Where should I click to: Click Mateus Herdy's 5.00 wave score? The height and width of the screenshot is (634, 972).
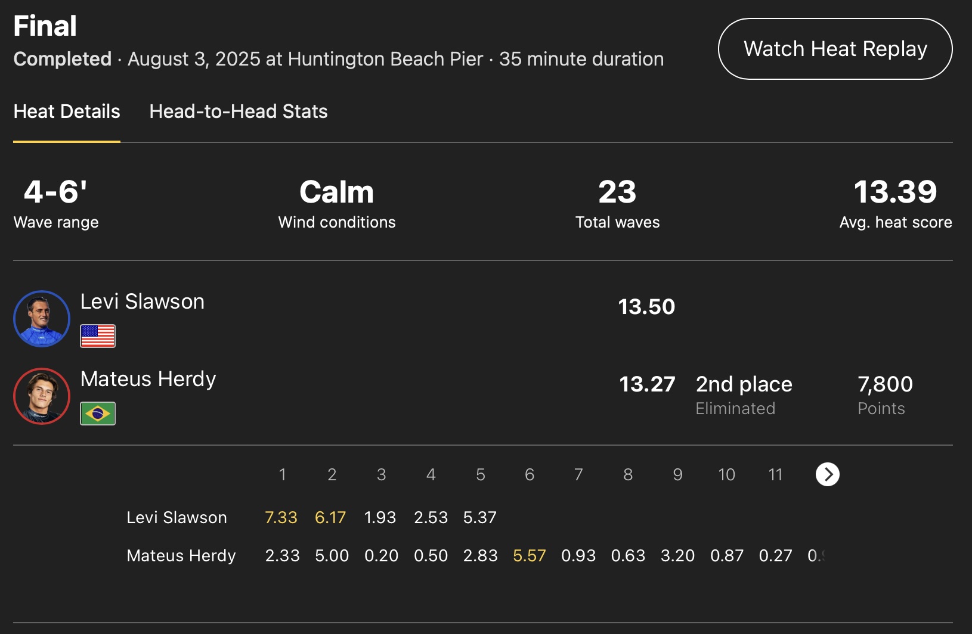332,555
